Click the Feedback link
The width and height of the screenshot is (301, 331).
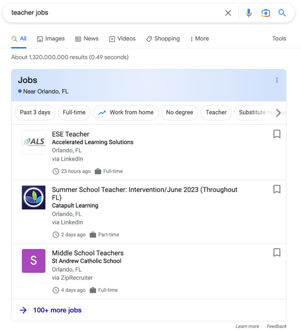(x=277, y=327)
